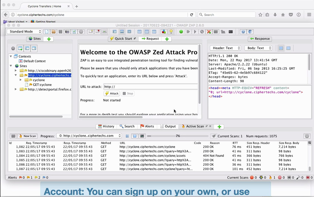Open the Standard Mode dropdown
Image resolution: width=314 pixels, height=197 pixels.
tap(24, 31)
